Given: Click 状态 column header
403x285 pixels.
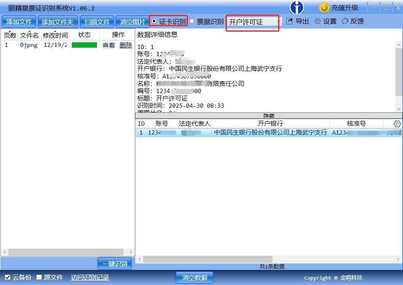Looking at the screenshot, I should (84, 35).
